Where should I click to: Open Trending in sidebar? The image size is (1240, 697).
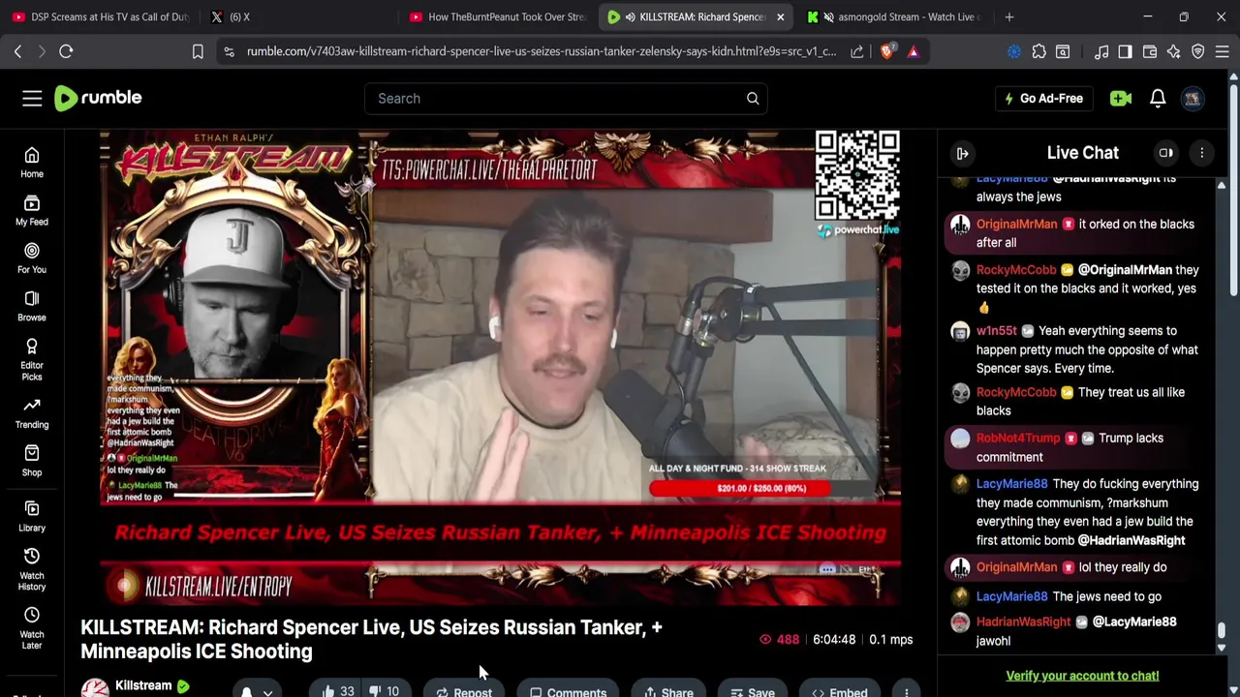(32, 413)
